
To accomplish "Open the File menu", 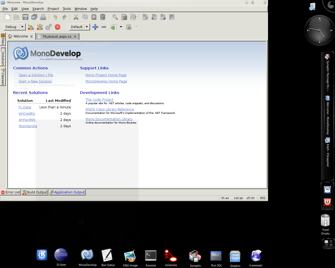I will coord(5,9).
